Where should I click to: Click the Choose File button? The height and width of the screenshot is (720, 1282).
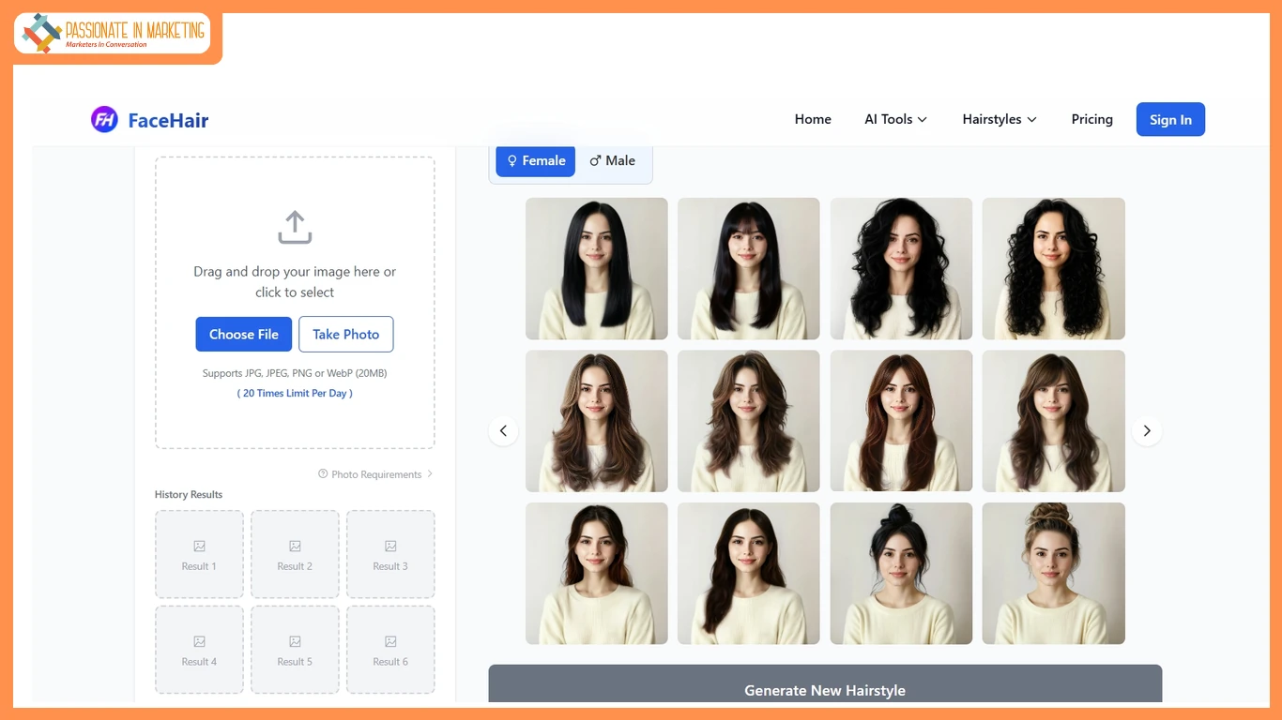pyautogui.click(x=244, y=335)
